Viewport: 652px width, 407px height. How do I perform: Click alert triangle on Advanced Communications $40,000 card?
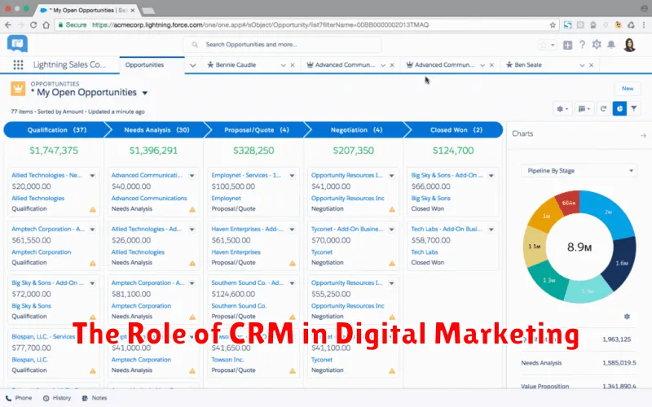[x=192, y=210]
